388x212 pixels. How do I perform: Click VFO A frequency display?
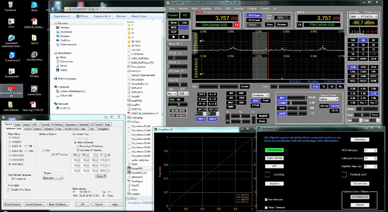coord(217,18)
